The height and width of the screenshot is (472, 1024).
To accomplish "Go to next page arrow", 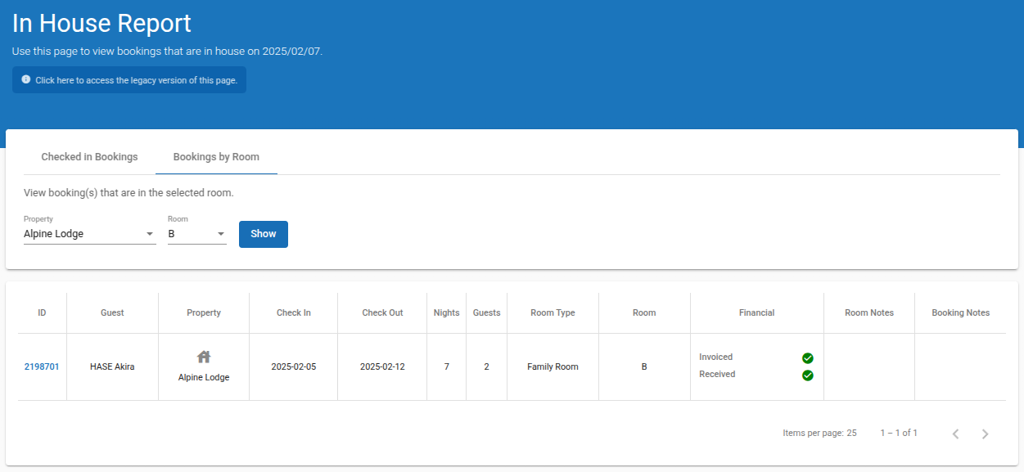I will (x=985, y=434).
